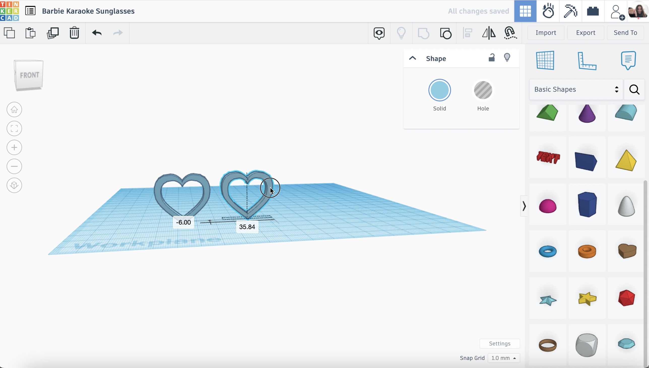Image resolution: width=649 pixels, height=368 pixels.
Task: Import a file into the design
Action: click(x=545, y=33)
